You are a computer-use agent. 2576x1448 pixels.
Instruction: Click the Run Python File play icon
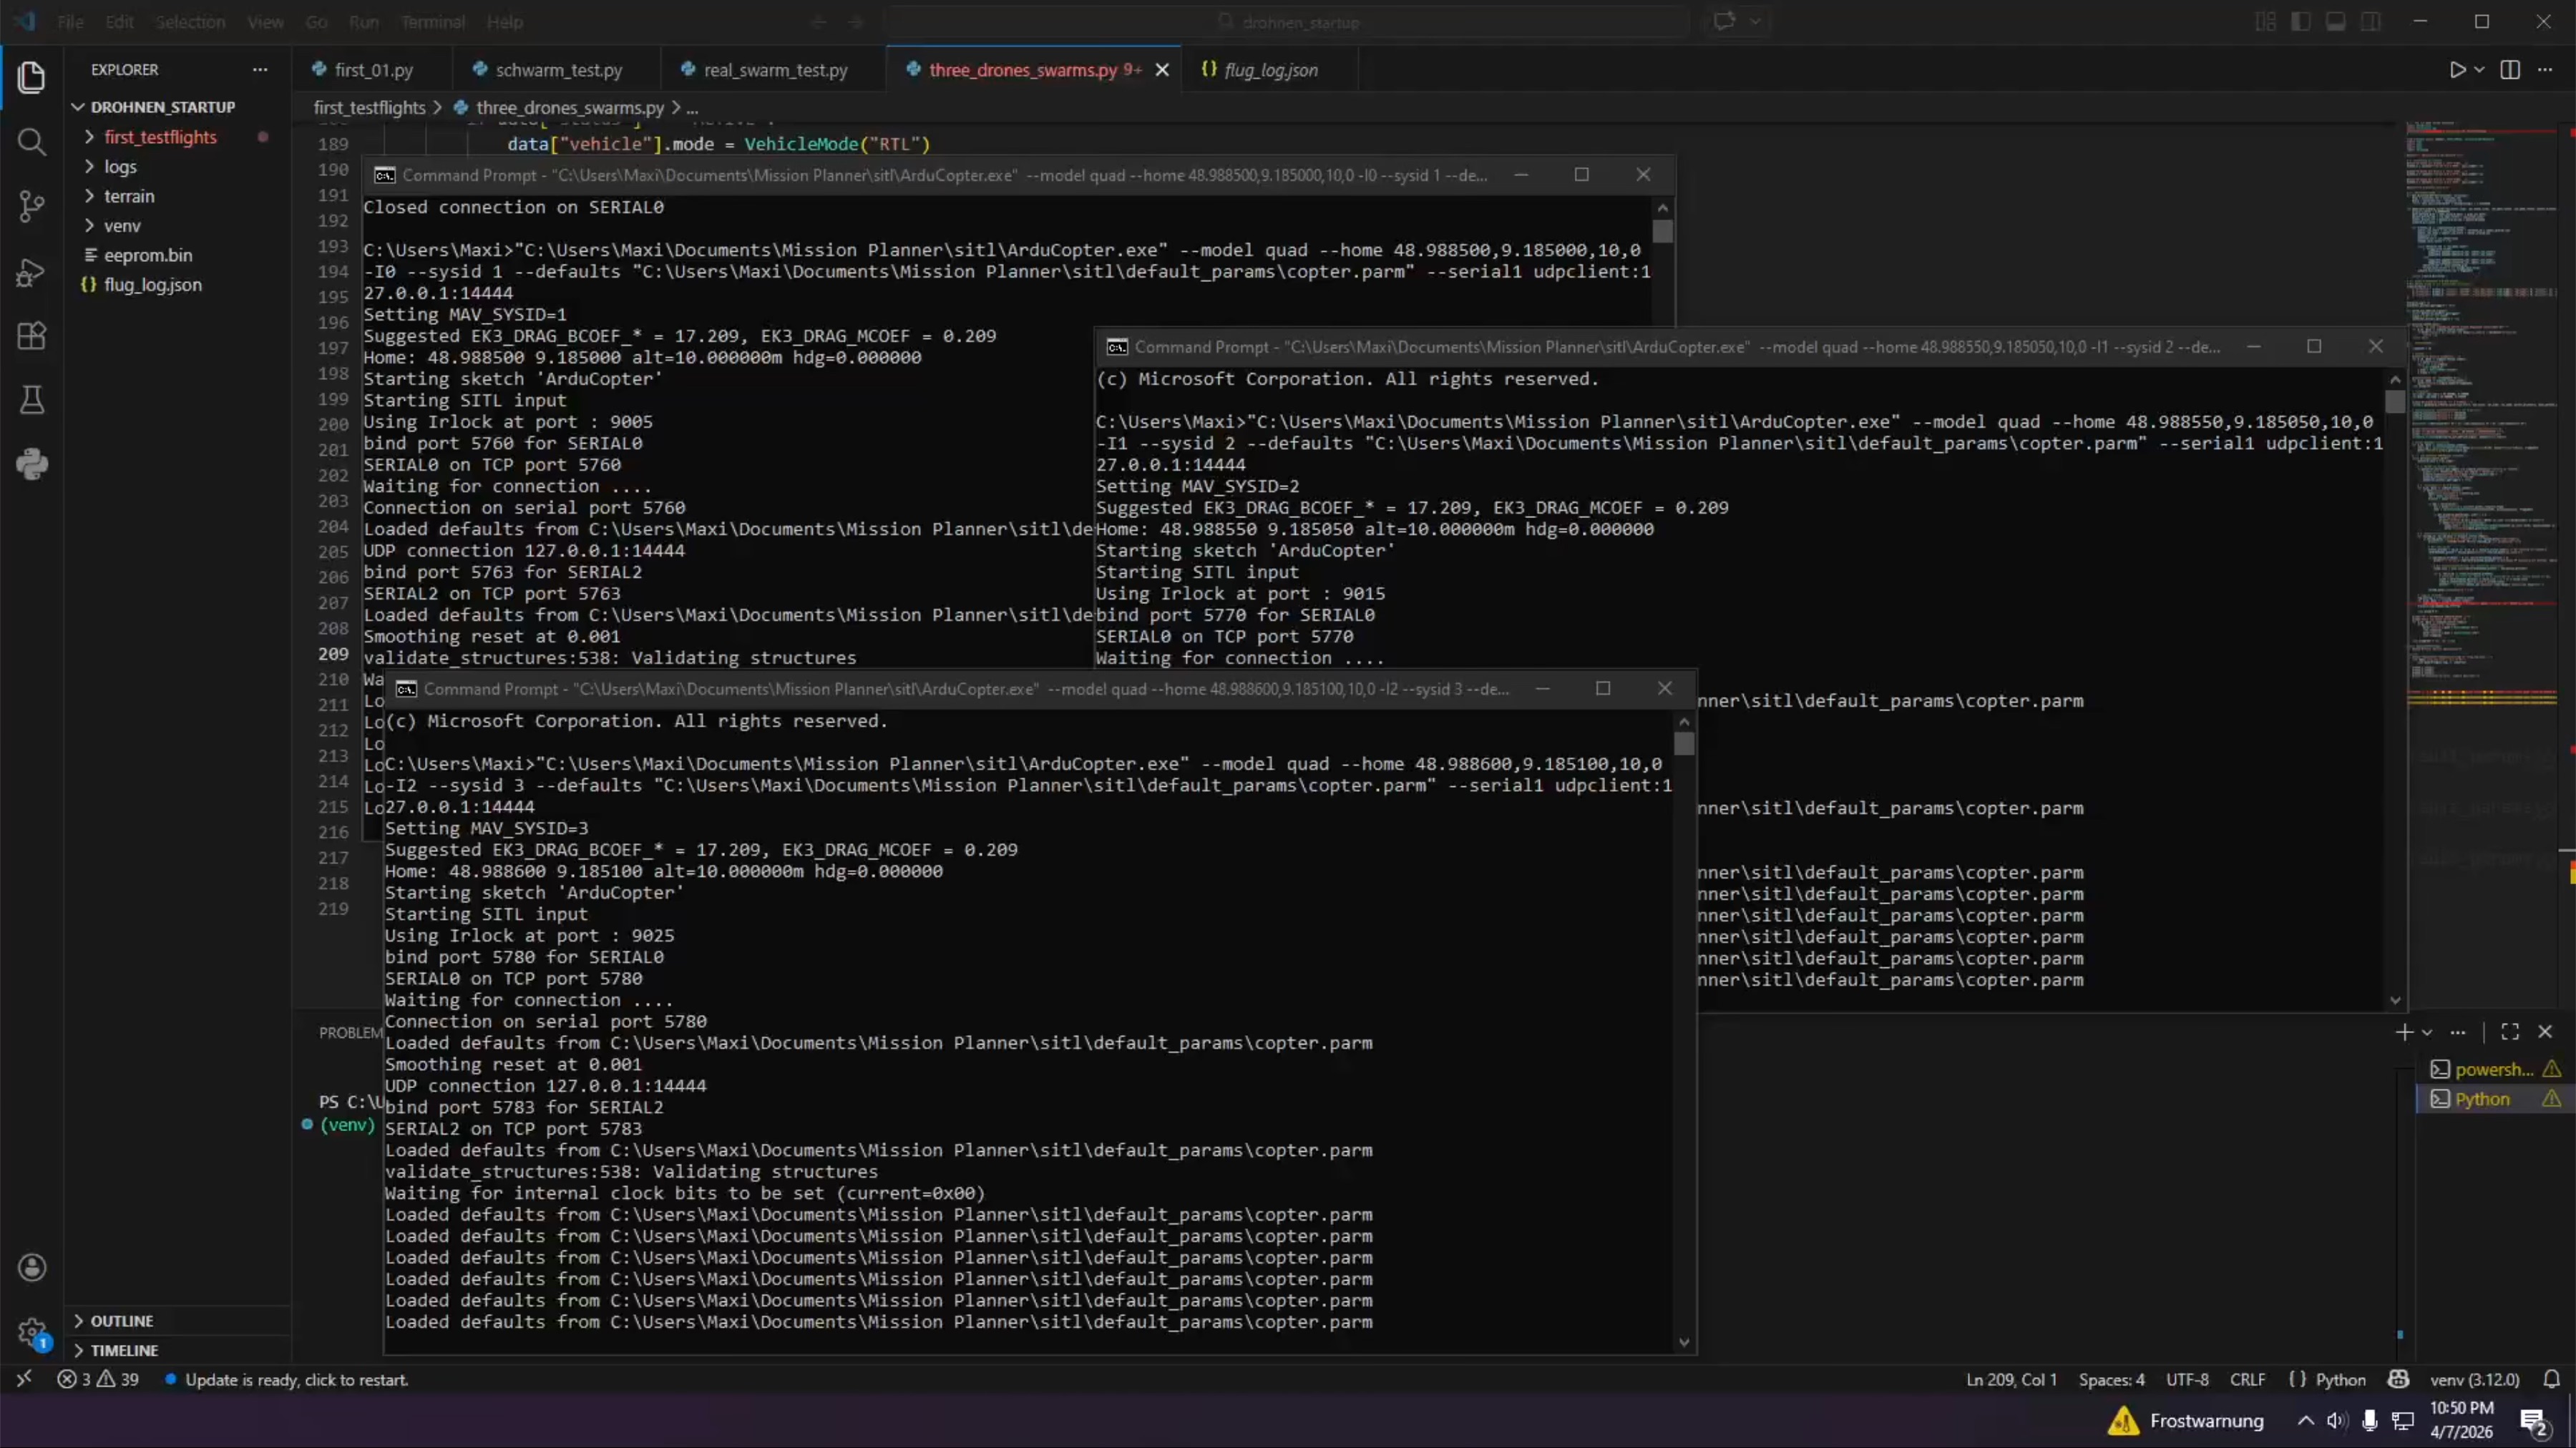(x=2456, y=70)
